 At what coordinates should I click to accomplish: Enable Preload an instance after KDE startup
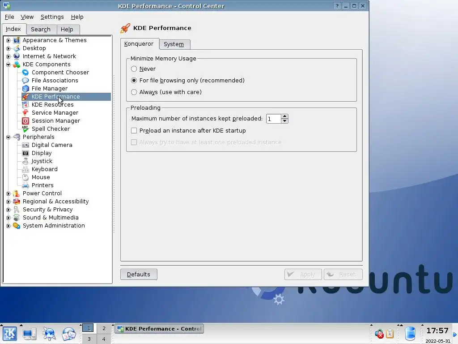tap(134, 131)
